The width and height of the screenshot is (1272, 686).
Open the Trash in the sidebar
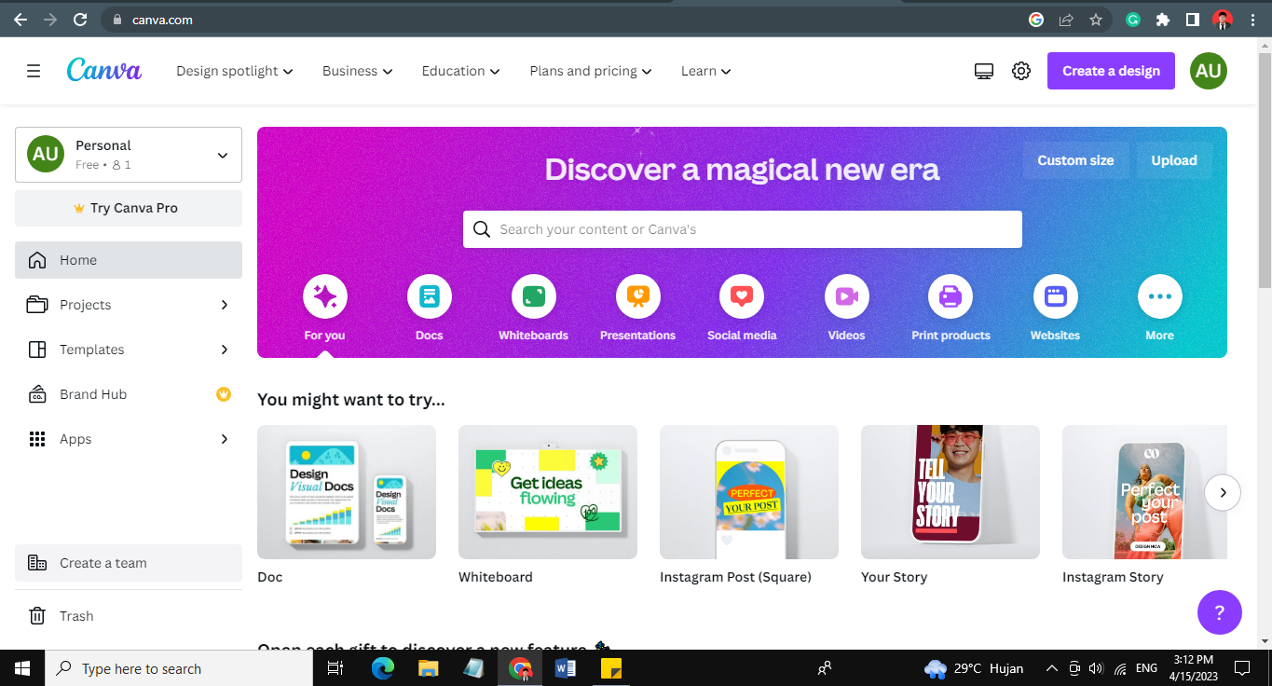point(75,615)
